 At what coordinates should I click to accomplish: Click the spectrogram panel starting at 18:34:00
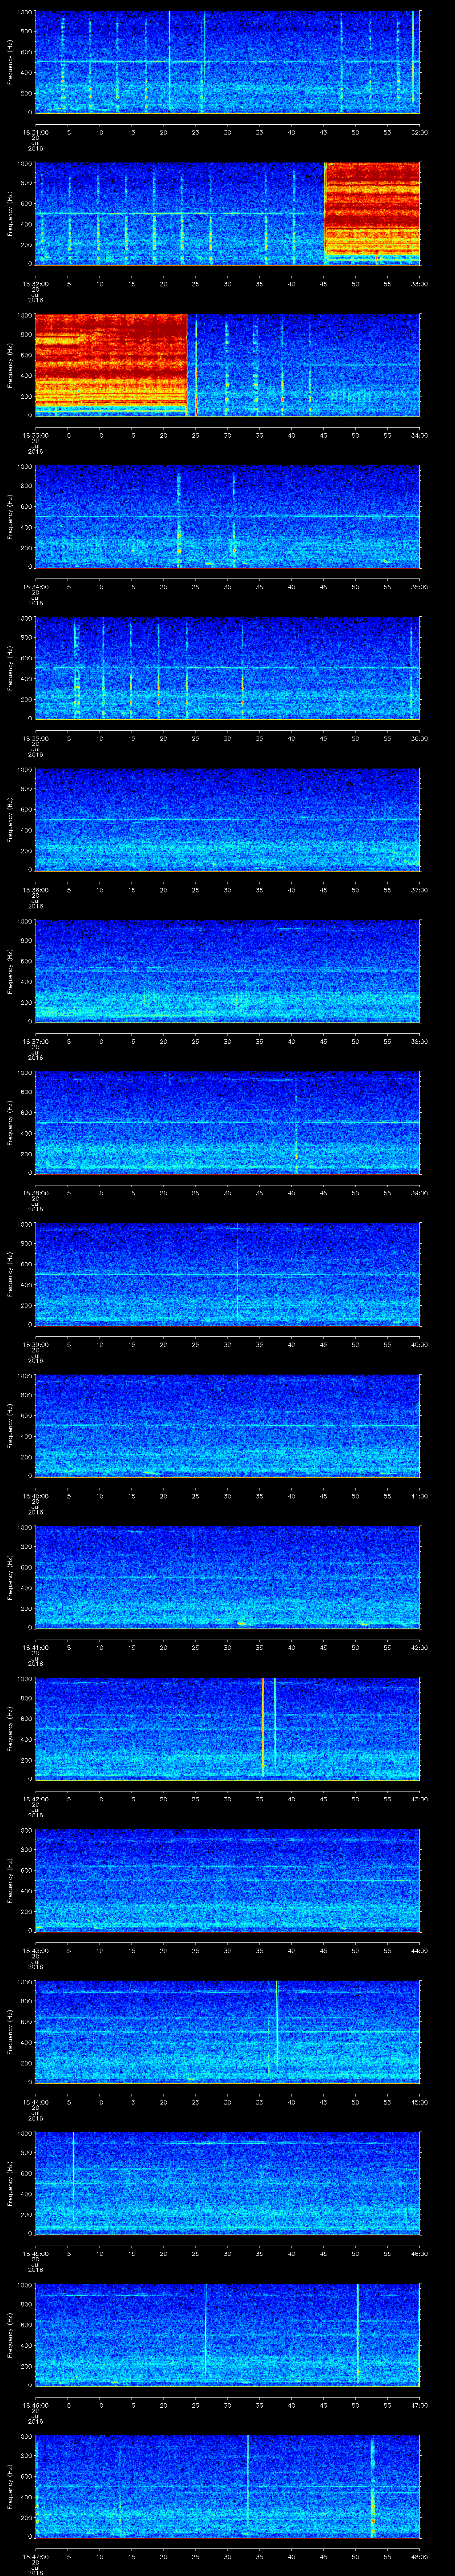[227, 516]
